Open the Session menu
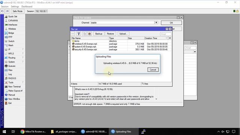This screenshot has width=240, height=135. point(4,7)
